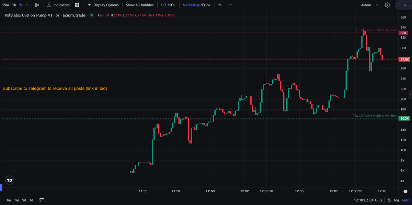Click the TradingView logo watermark
Image resolution: width=412 pixels, height=205 pixels.
pos(9,180)
